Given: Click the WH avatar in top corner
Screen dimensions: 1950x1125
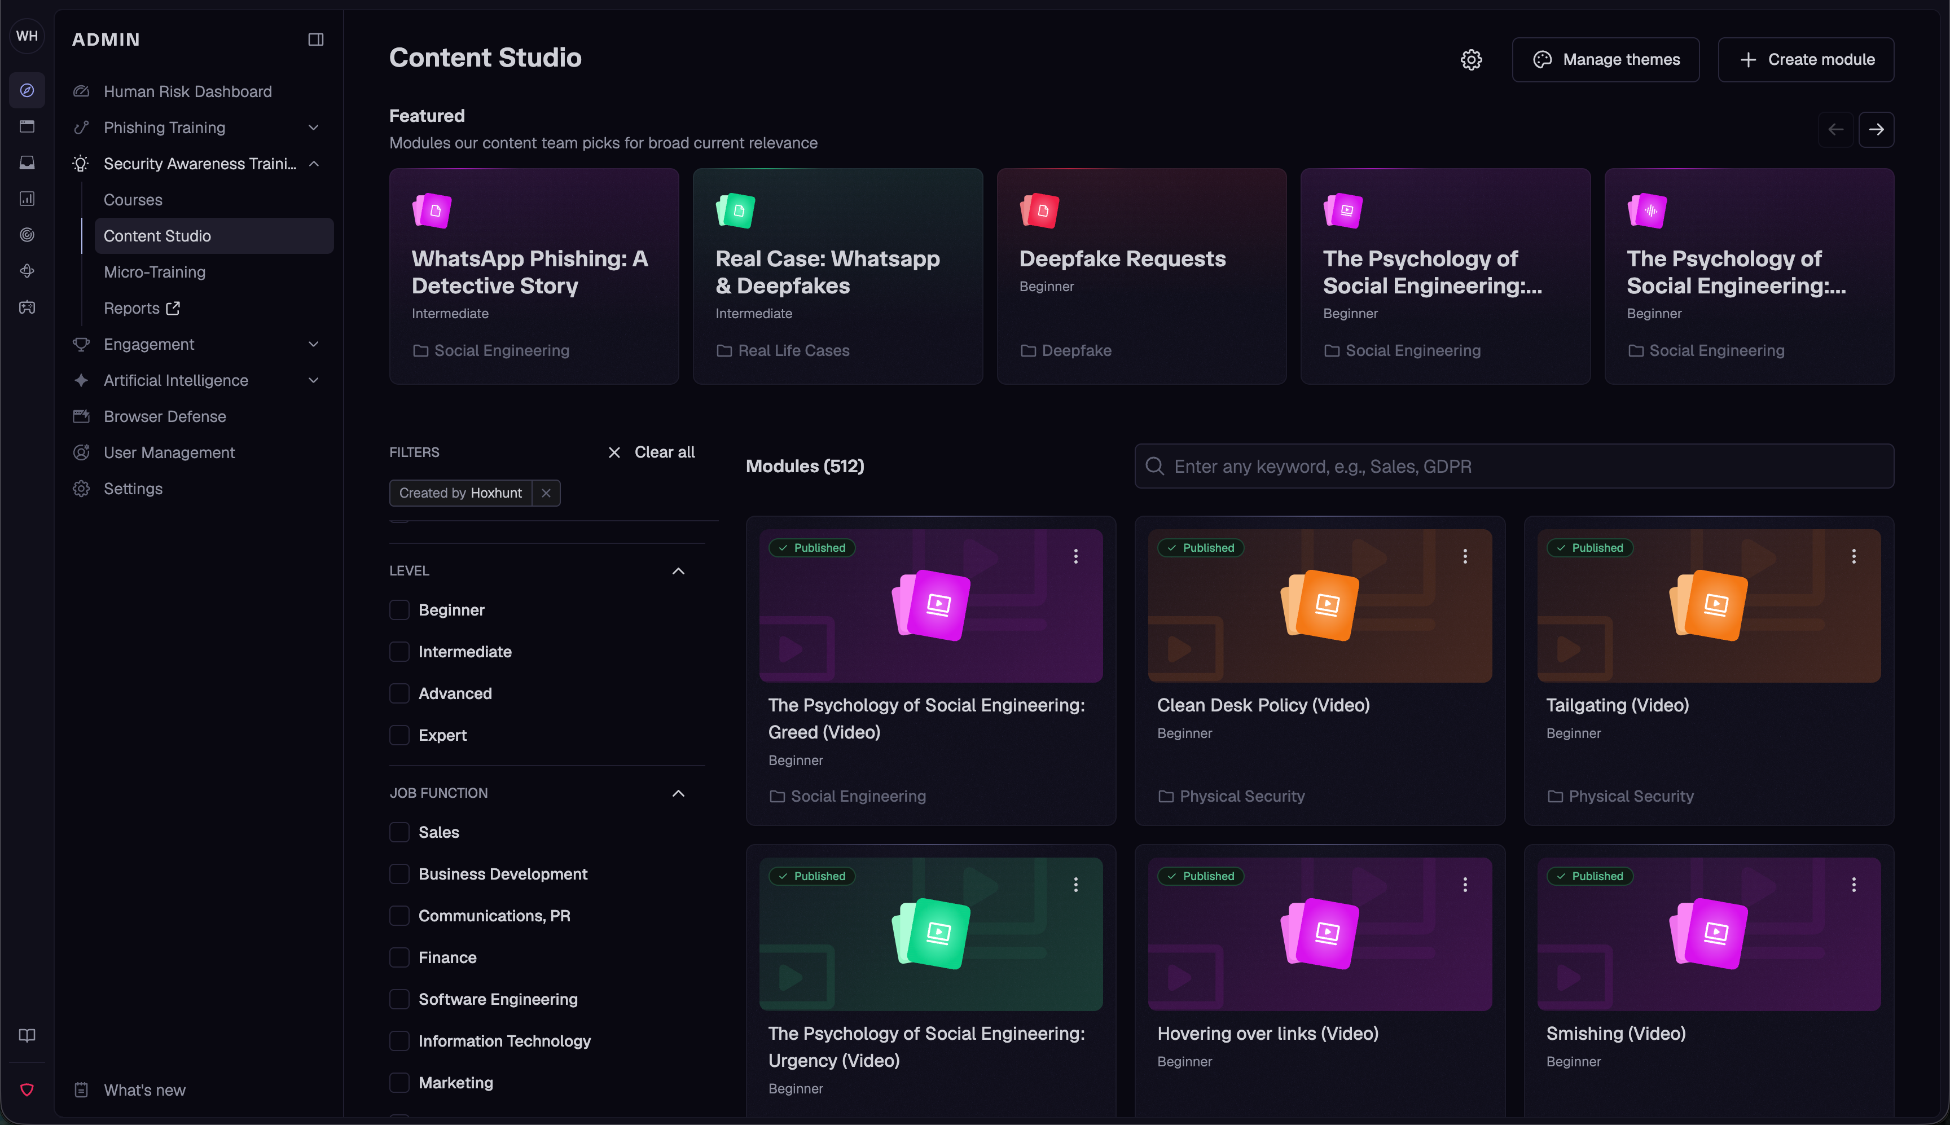Looking at the screenshot, I should pos(27,36).
